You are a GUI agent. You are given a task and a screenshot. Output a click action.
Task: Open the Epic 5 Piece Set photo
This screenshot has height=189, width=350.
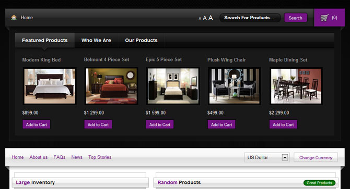click(173, 86)
